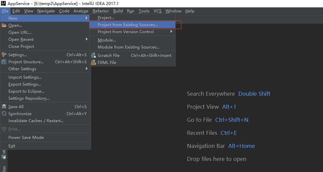The image size is (323, 172).
Task: Open the Run menu
Action: pos(131,11)
